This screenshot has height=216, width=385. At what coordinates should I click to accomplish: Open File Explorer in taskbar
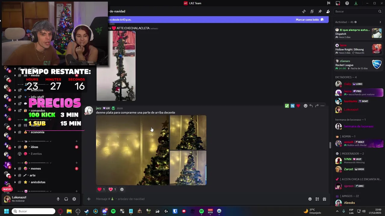(x=69, y=211)
